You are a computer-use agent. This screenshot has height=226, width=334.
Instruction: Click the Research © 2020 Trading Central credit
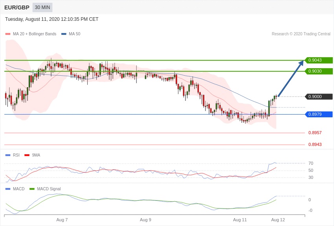pos(301,34)
